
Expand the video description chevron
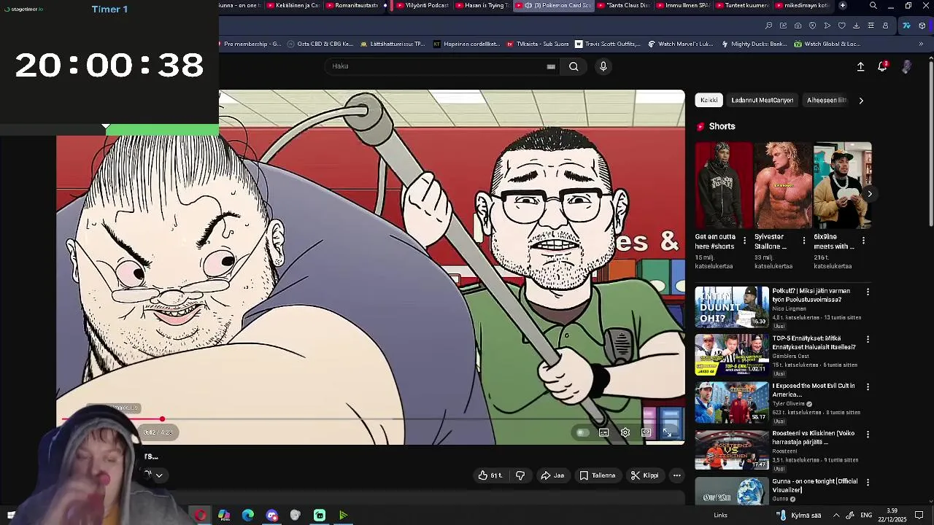pos(159,475)
